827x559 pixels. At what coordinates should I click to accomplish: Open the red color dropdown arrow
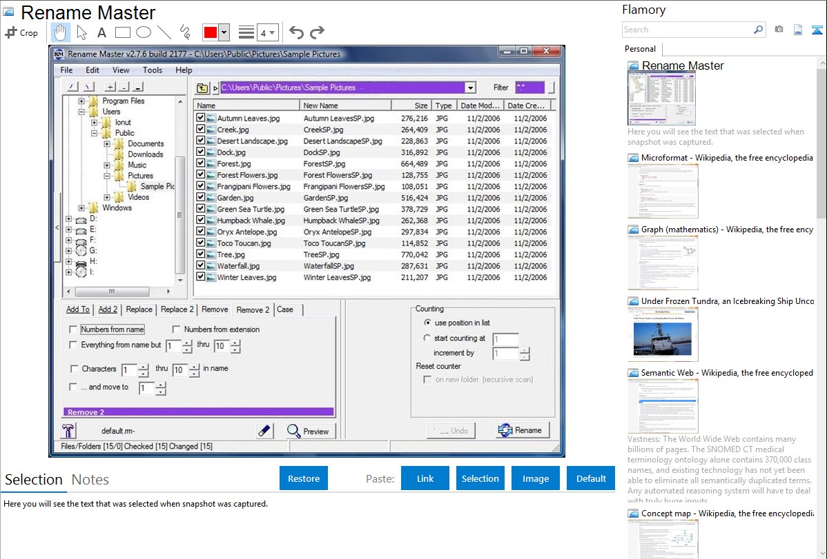pyautogui.click(x=224, y=32)
